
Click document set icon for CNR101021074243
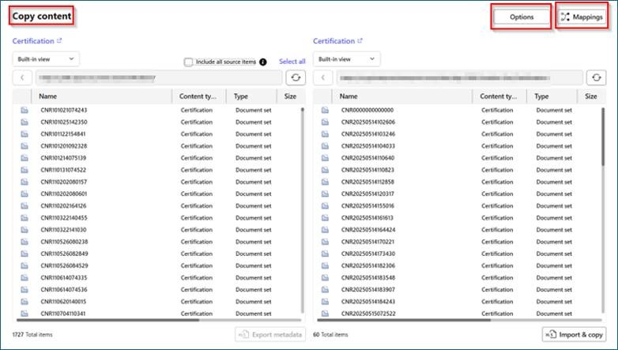pos(24,110)
